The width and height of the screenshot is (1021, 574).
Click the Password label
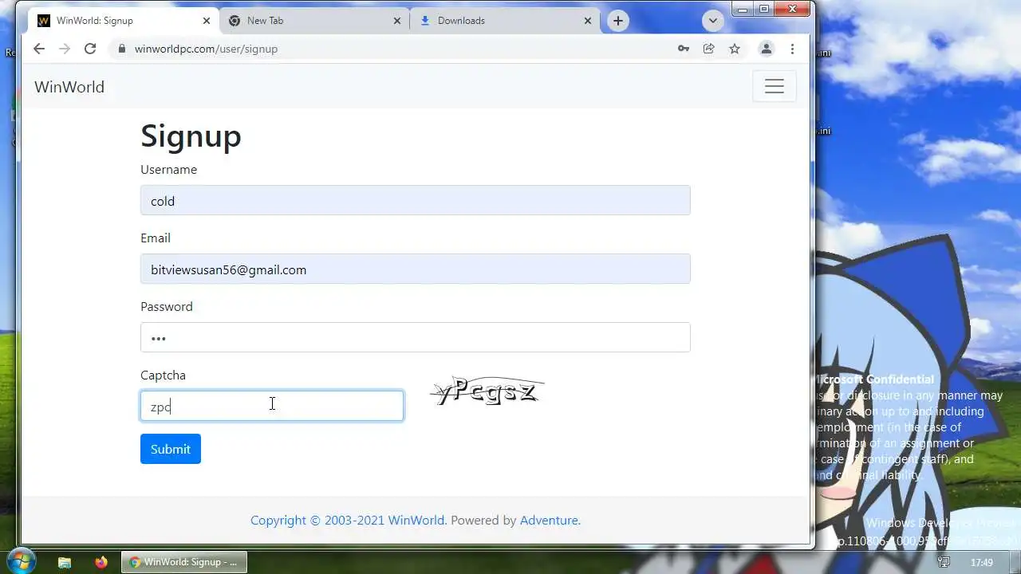167,307
